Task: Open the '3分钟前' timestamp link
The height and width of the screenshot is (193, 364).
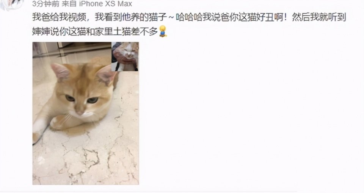Action: click(x=46, y=4)
